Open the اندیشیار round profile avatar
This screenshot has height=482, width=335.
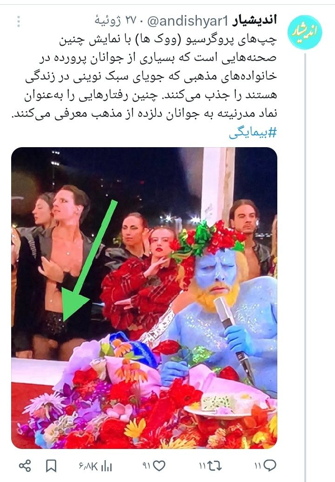click(305, 32)
